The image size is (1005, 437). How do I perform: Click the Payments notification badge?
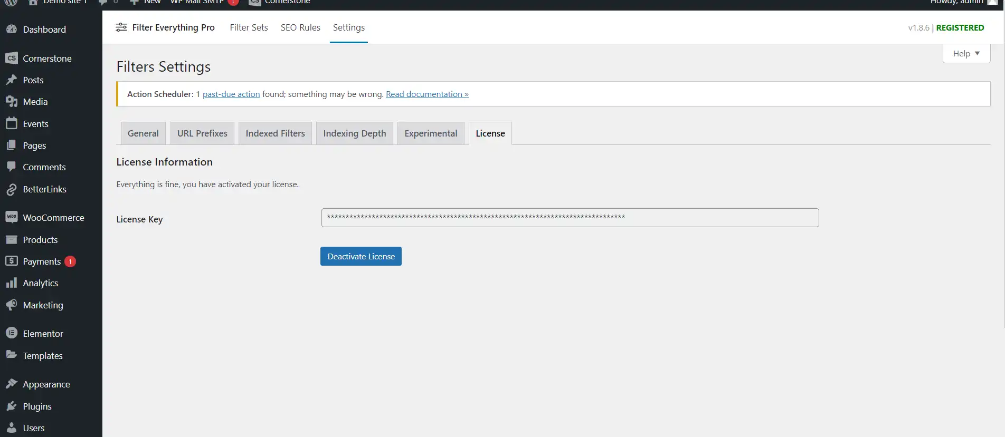[70, 261]
